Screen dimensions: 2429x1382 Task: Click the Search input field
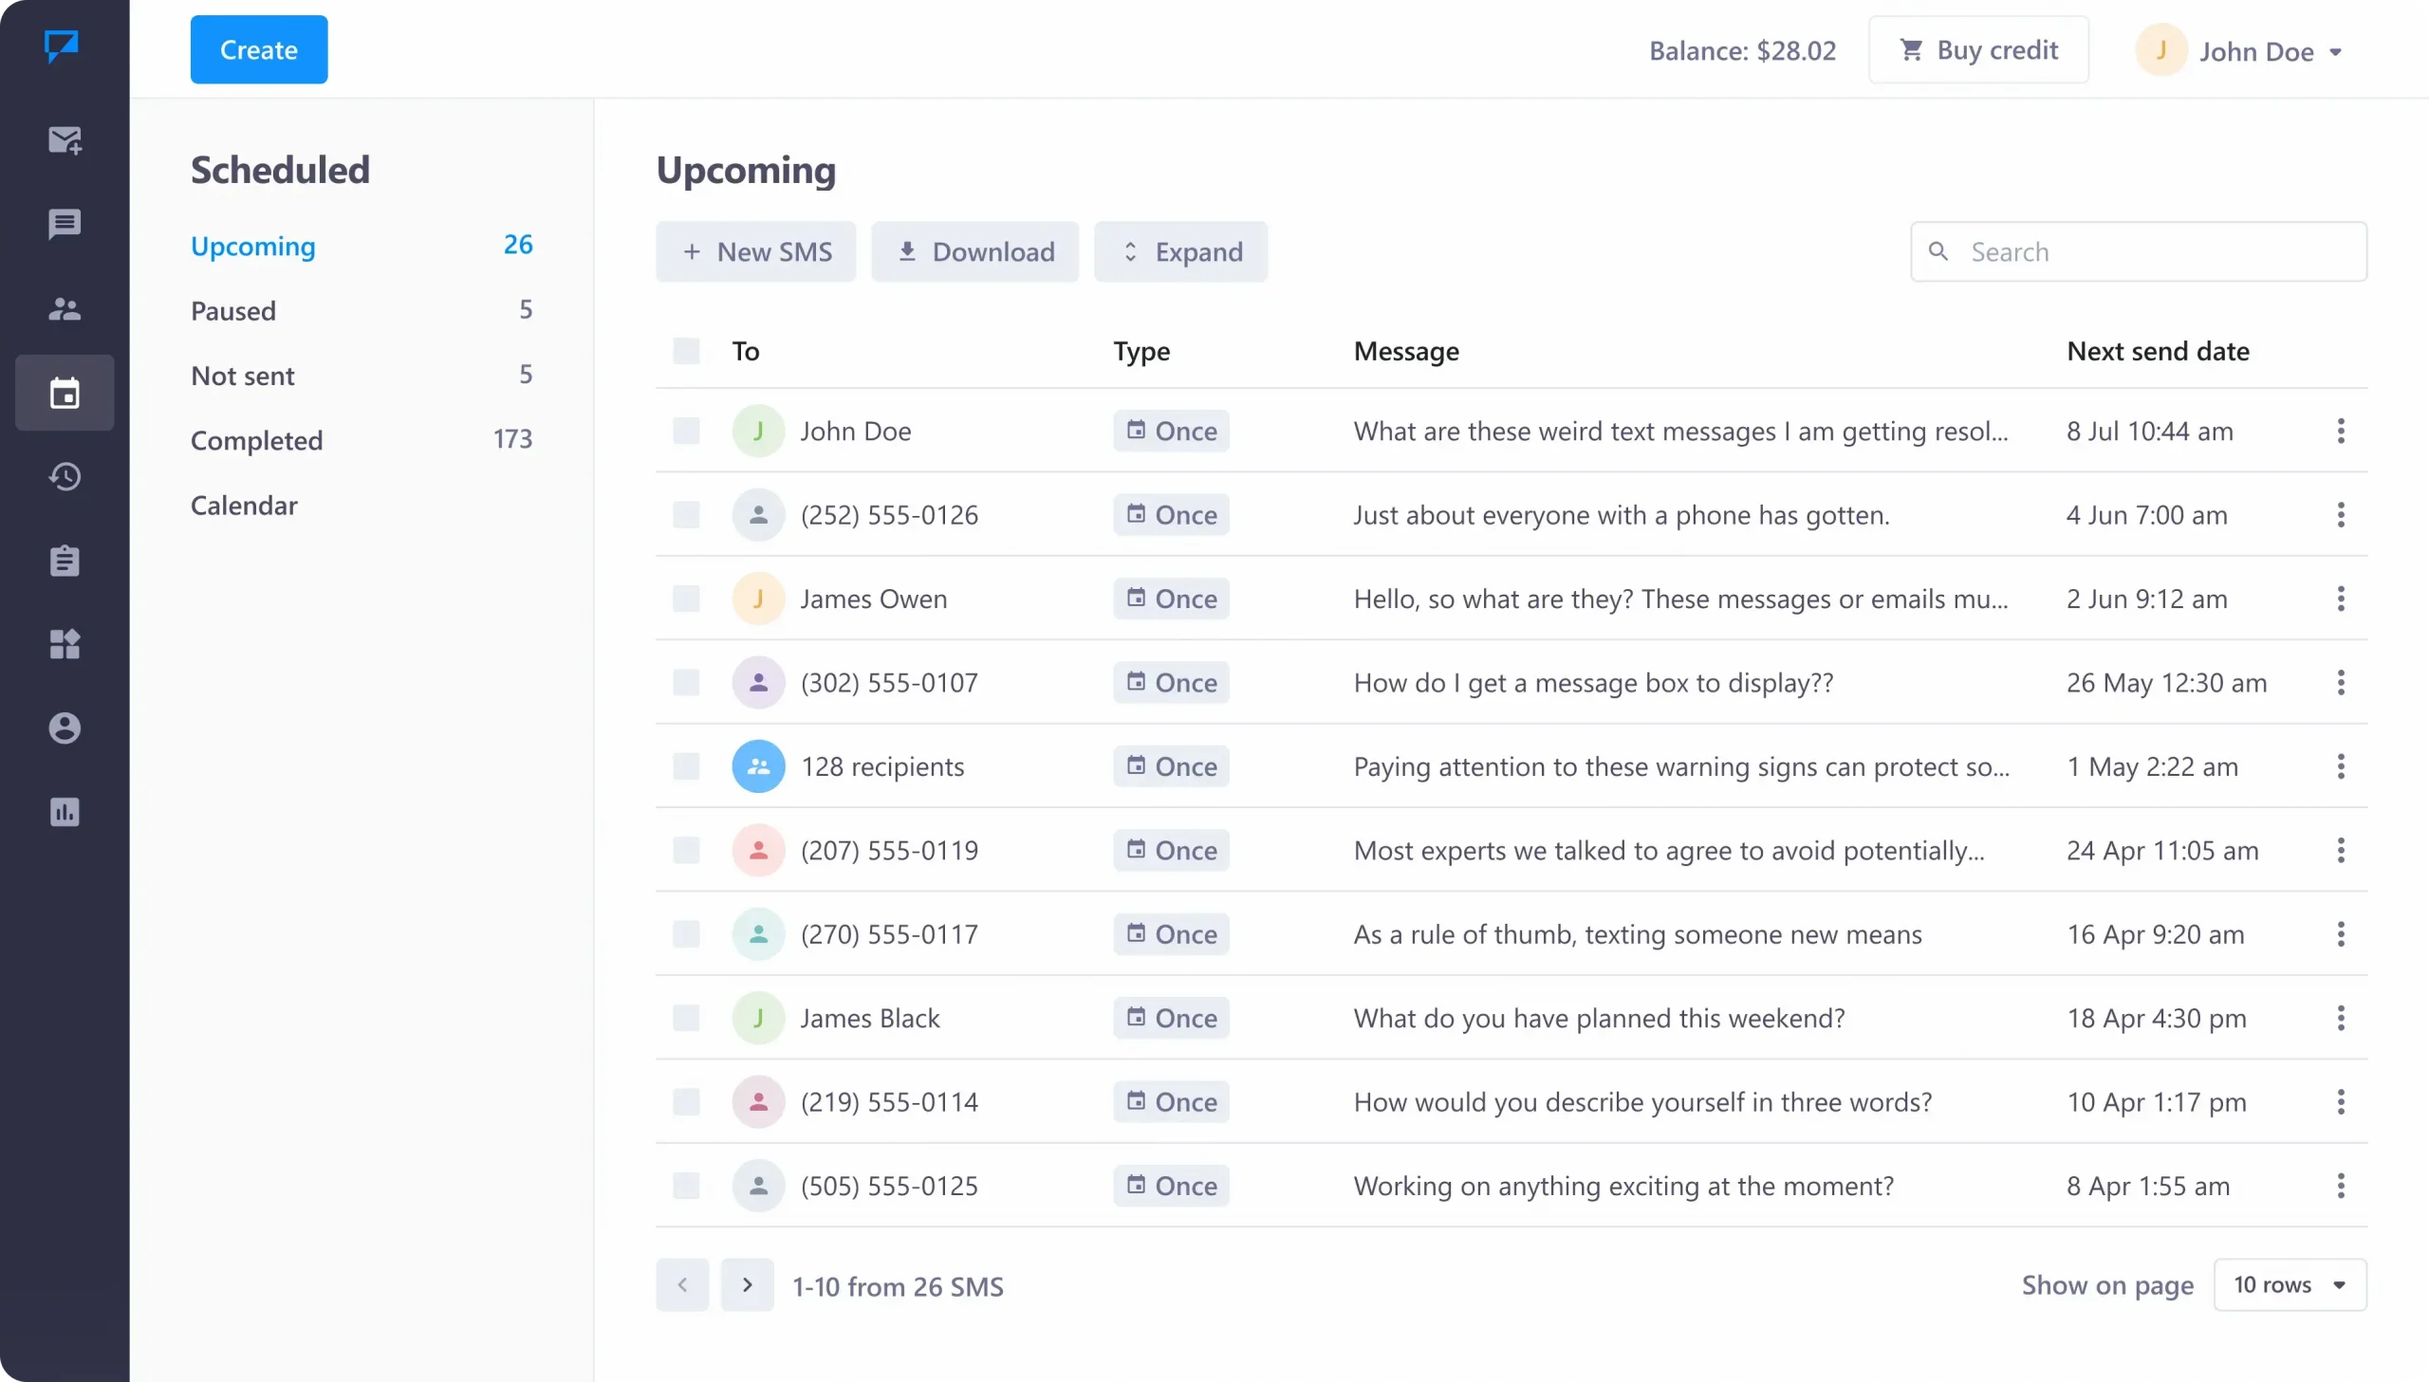pyautogui.click(x=2139, y=251)
